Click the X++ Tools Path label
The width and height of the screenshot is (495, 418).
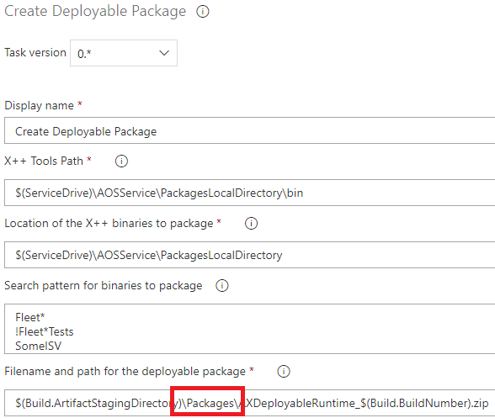pos(44,161)
